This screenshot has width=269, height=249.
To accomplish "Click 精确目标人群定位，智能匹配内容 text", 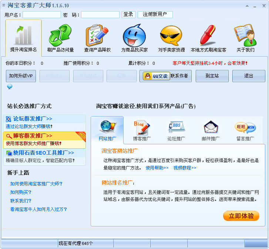I will coord(40,161).
